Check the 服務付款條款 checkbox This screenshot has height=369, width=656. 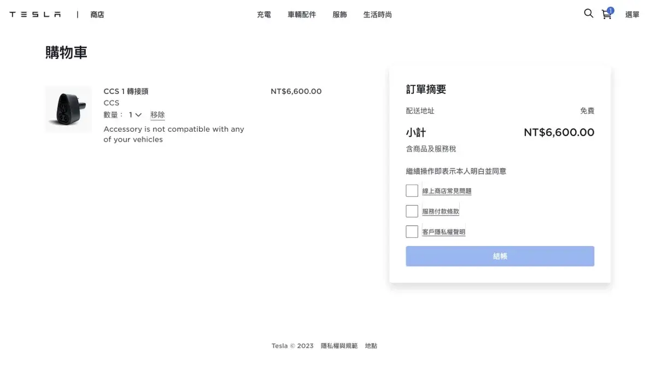(x=412, y=211)
